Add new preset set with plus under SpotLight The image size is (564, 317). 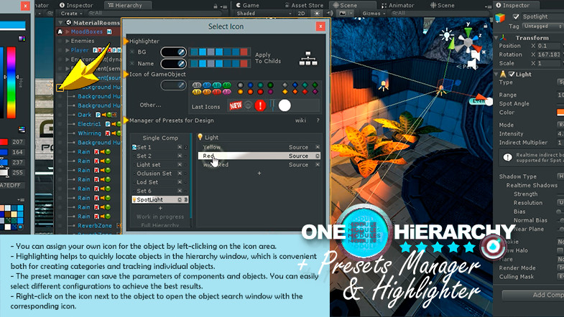pos(160,208)
